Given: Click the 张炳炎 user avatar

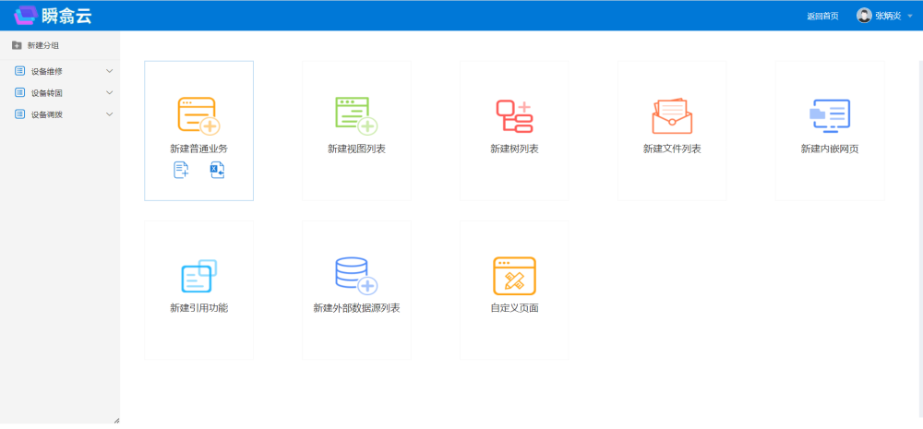Looking at the screenshot, I should point(864,16).
